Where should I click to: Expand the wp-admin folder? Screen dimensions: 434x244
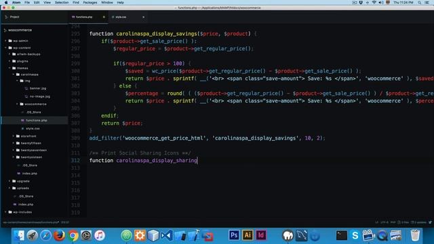point(5,41)
